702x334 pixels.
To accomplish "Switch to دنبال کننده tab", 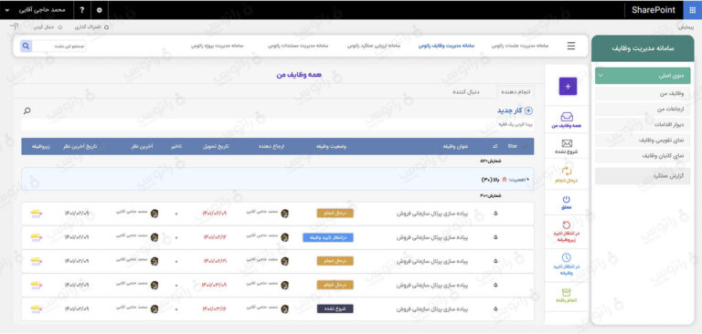I will pyautogui.click(x=466, y=91).
